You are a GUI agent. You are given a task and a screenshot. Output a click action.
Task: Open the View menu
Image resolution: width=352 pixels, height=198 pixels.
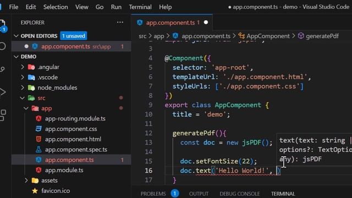point(82,7)
